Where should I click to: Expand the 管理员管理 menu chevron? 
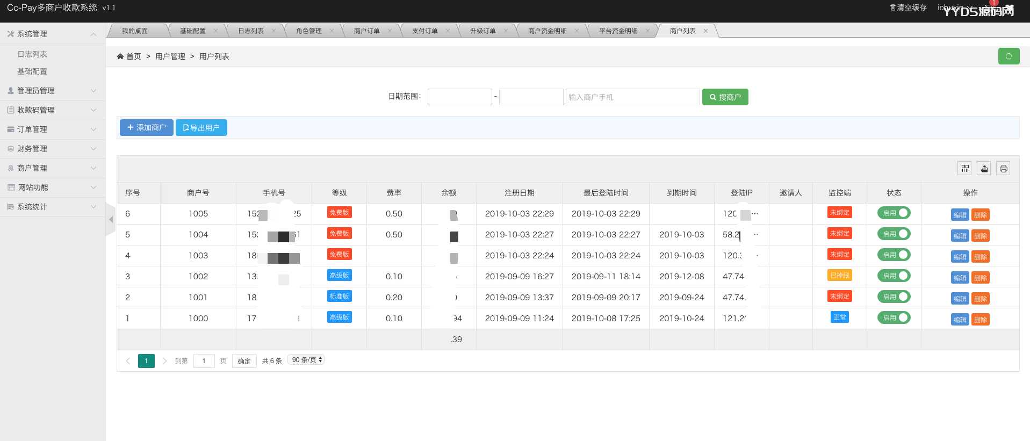tap(93, 91)
